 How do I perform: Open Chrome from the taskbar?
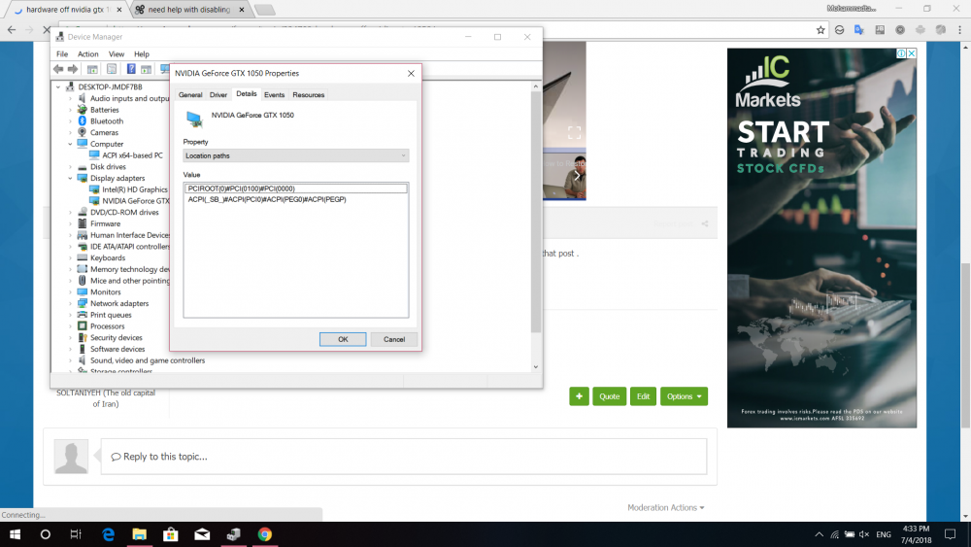(x=264, y=534)
